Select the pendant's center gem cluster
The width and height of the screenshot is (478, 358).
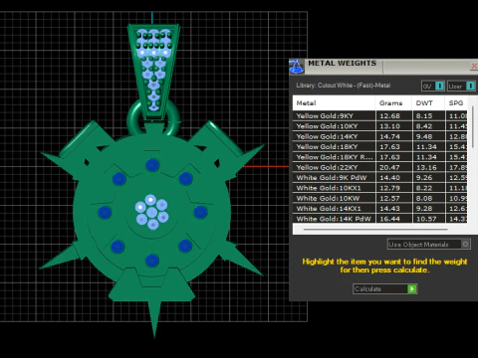pos(151,212)
